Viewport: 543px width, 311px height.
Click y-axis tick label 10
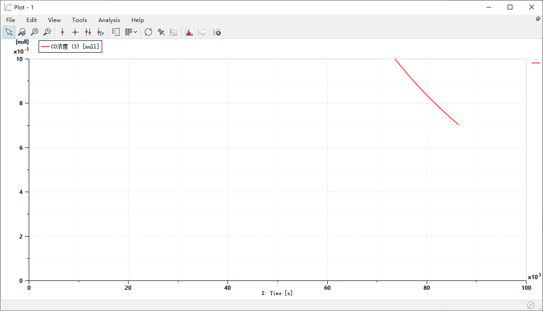pos(19,59)
